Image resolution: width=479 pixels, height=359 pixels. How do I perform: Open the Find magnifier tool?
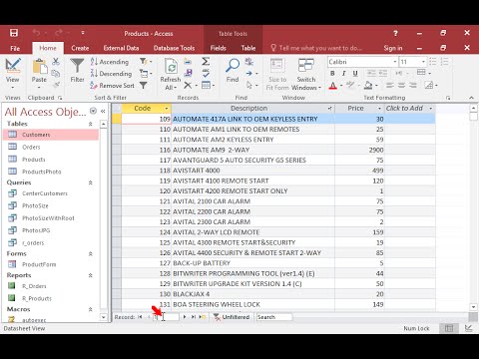[233, 71]
